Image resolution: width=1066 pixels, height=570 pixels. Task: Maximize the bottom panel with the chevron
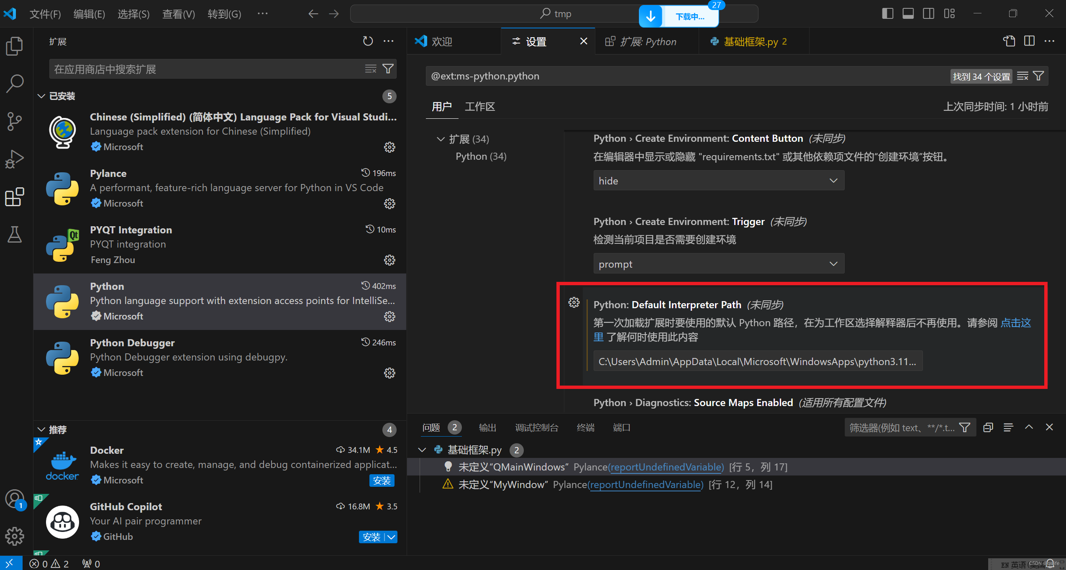[1029, 427]
